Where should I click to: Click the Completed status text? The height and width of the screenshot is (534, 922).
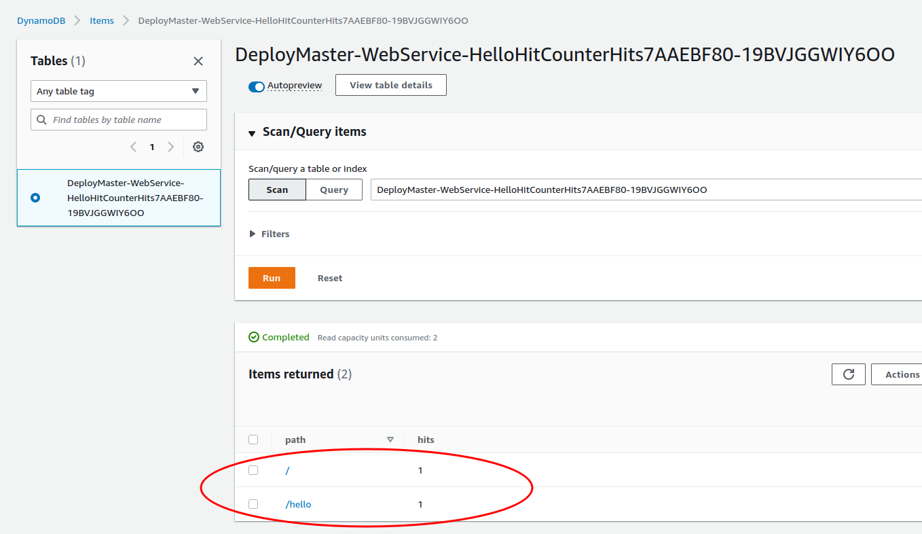tap(285, 337)
